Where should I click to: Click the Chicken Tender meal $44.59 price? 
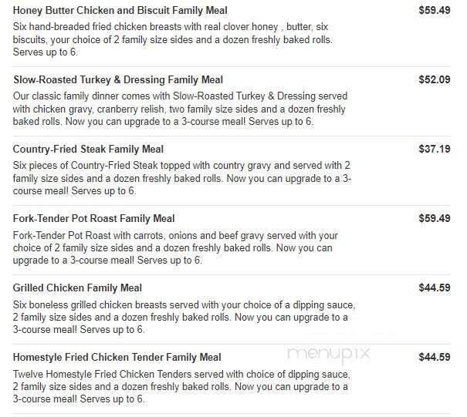(x=434, y=358)
